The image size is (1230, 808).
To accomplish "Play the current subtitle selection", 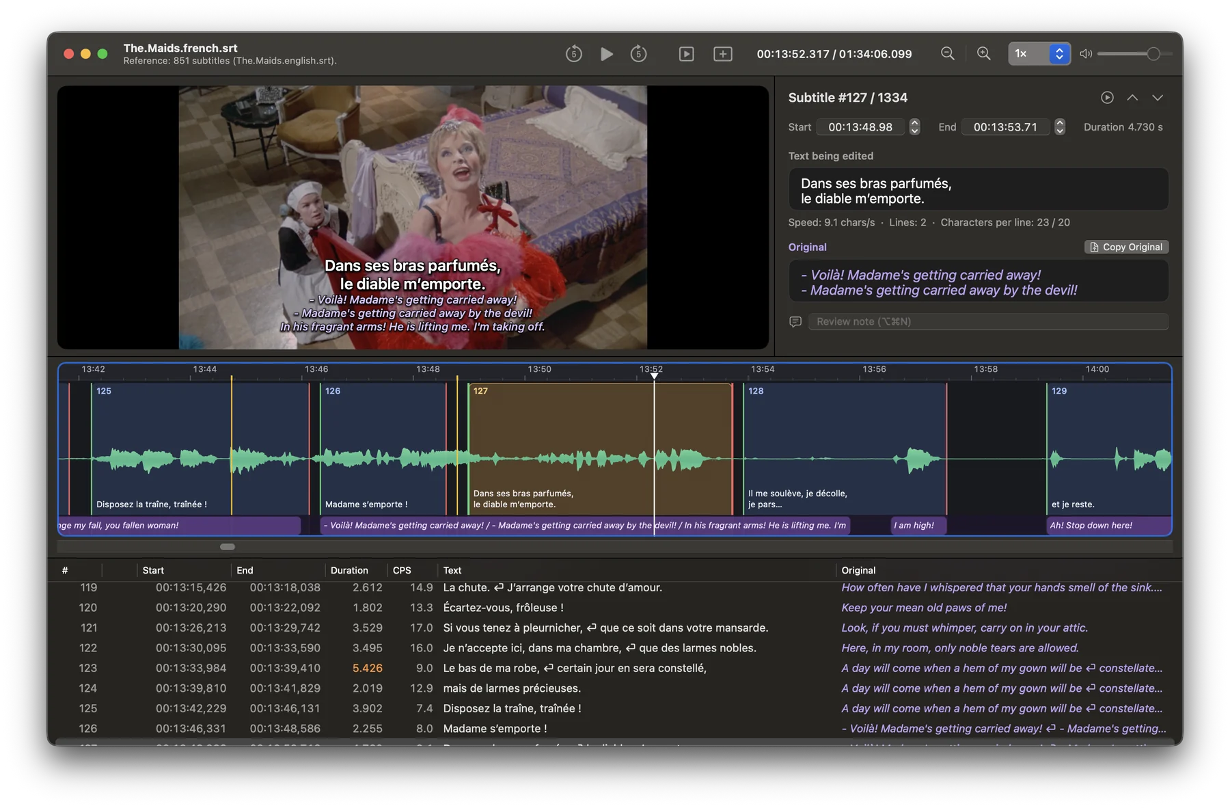I will [686, 53].
